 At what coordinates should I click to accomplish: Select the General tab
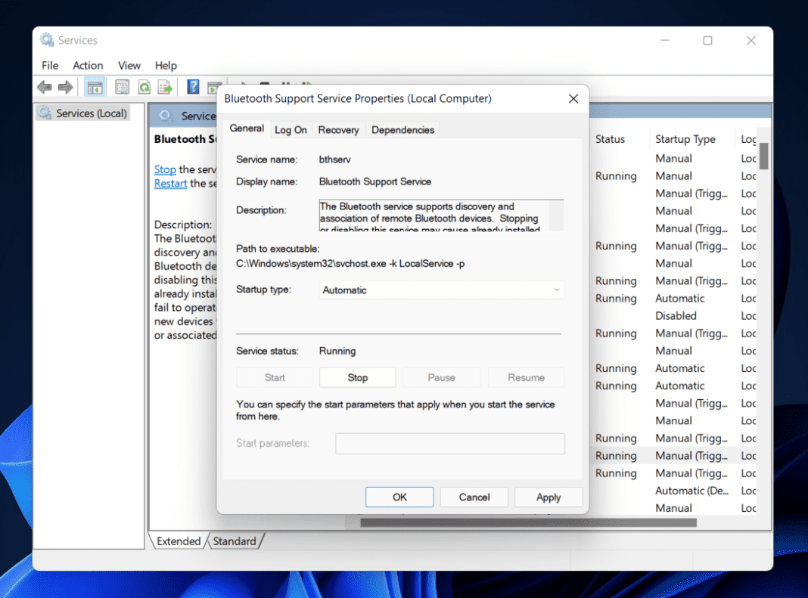click(247, 129)
